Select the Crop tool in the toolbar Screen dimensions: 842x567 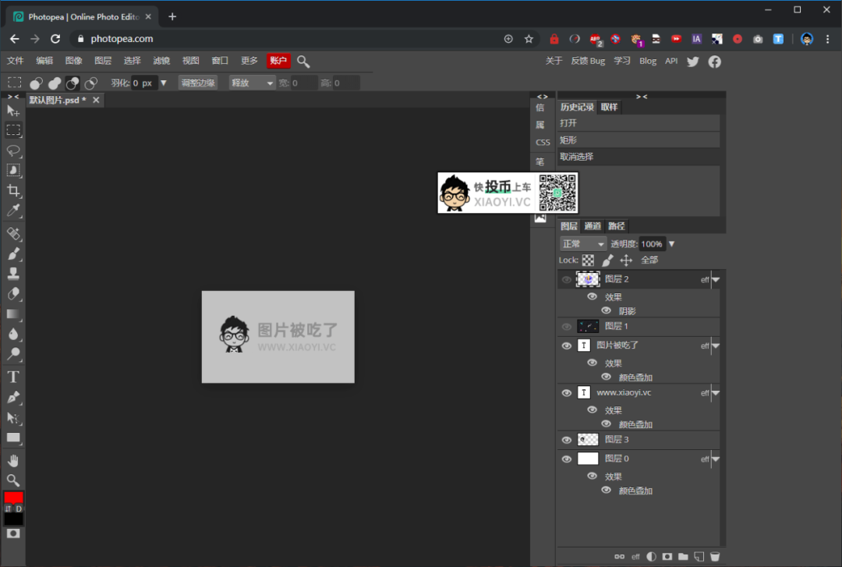click(x=12, y=191)
